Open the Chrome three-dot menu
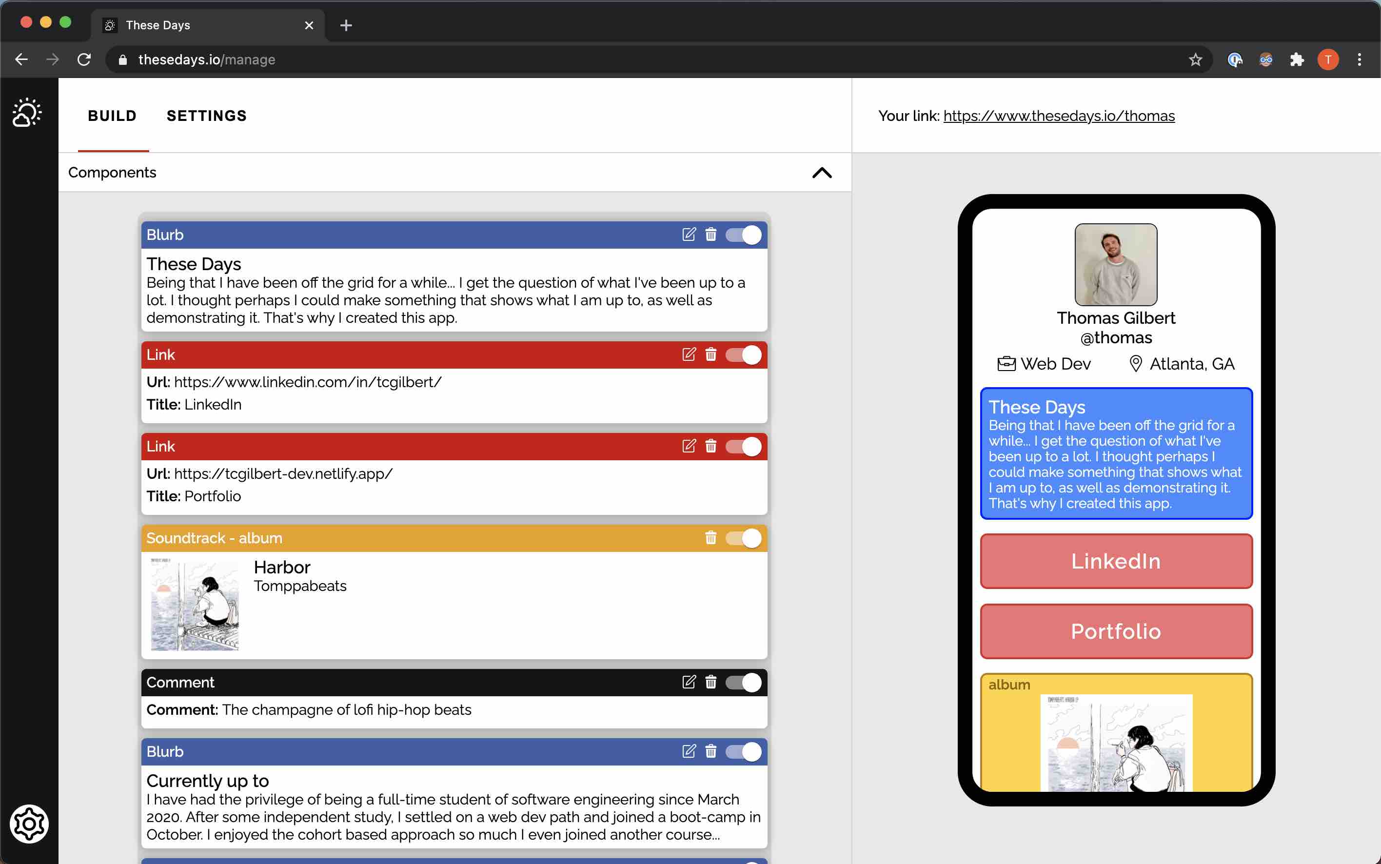Image resolution: width=1381 pixels, height=864 pixels. click(1359, 59)
